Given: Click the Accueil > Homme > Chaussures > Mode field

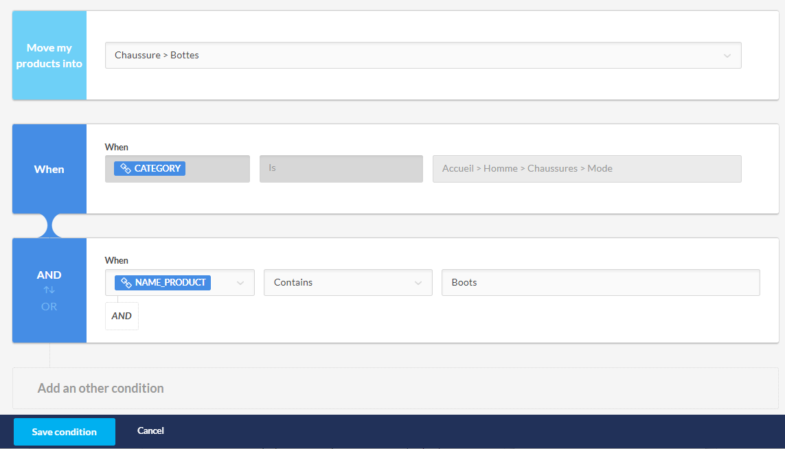Looking at the screenshot, I should tap(587, 169).
